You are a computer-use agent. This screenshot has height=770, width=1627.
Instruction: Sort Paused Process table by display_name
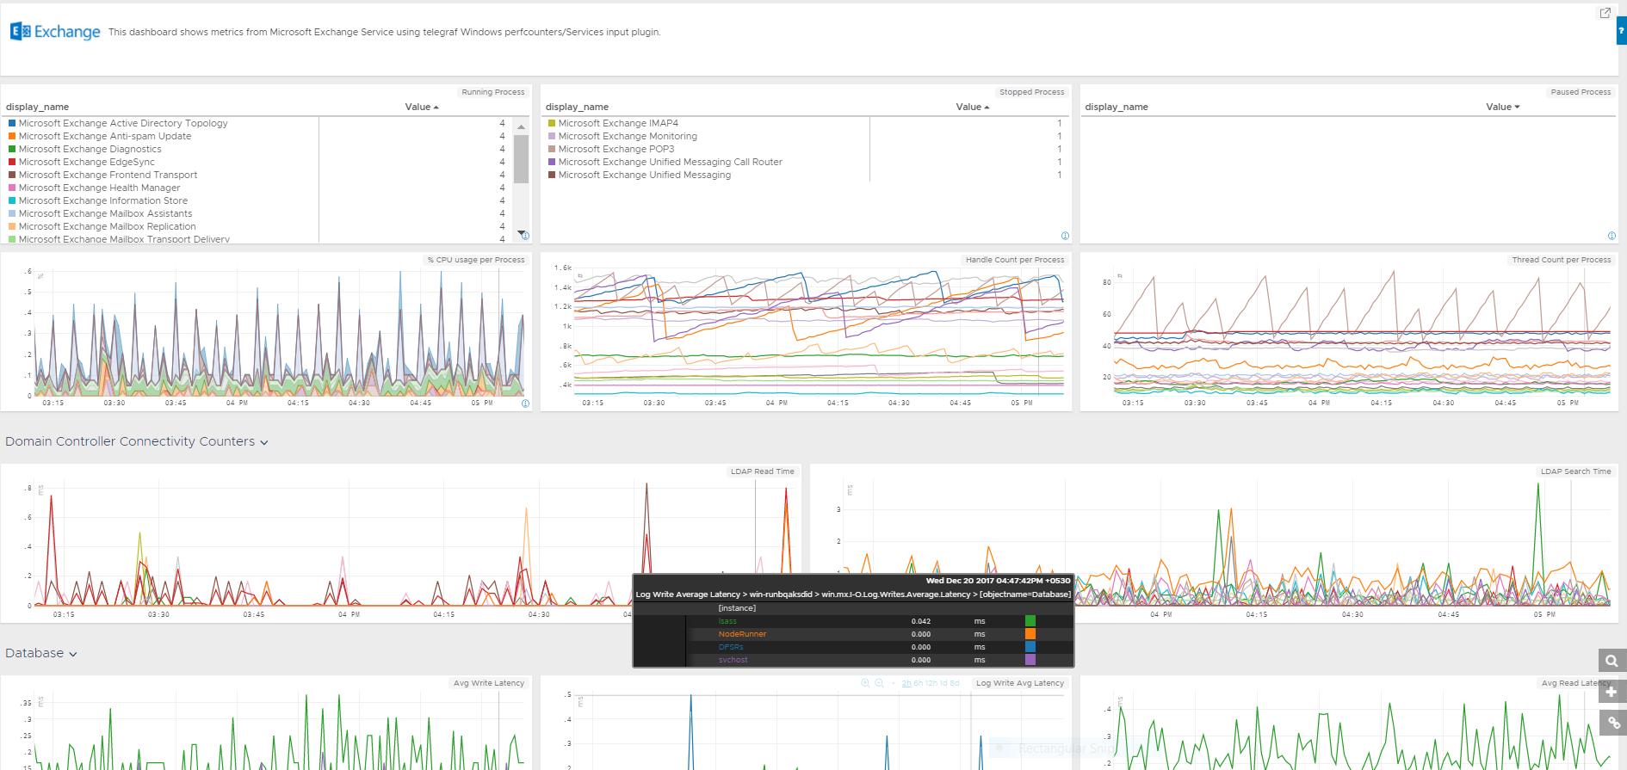point(1117,107)
